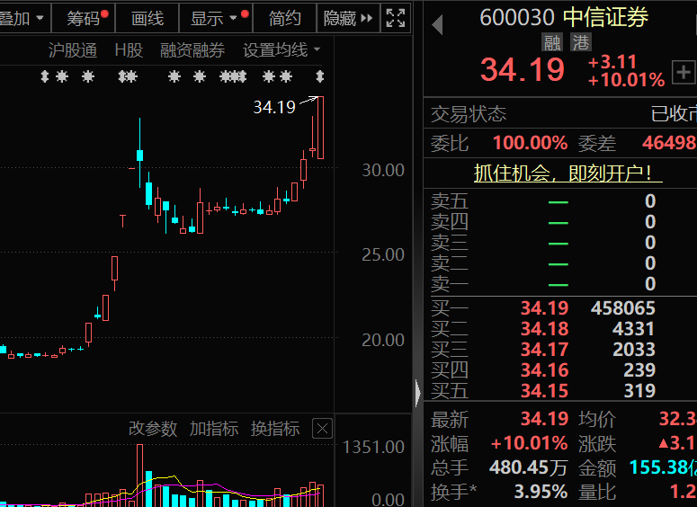Click the 最新 34.19 value in stats
The height and width of the screenshot is (507, 697).
(x=544, y=419)
